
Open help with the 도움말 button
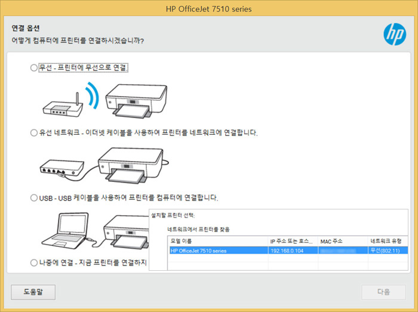[x=33, y=292]
